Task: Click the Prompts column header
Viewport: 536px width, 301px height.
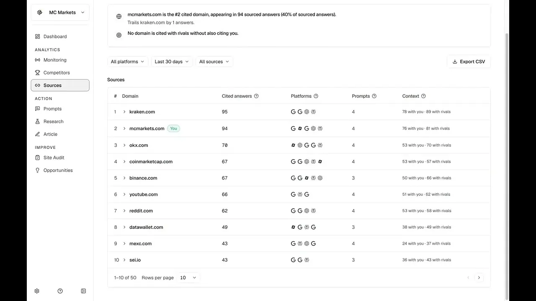Action: (361, 96)
